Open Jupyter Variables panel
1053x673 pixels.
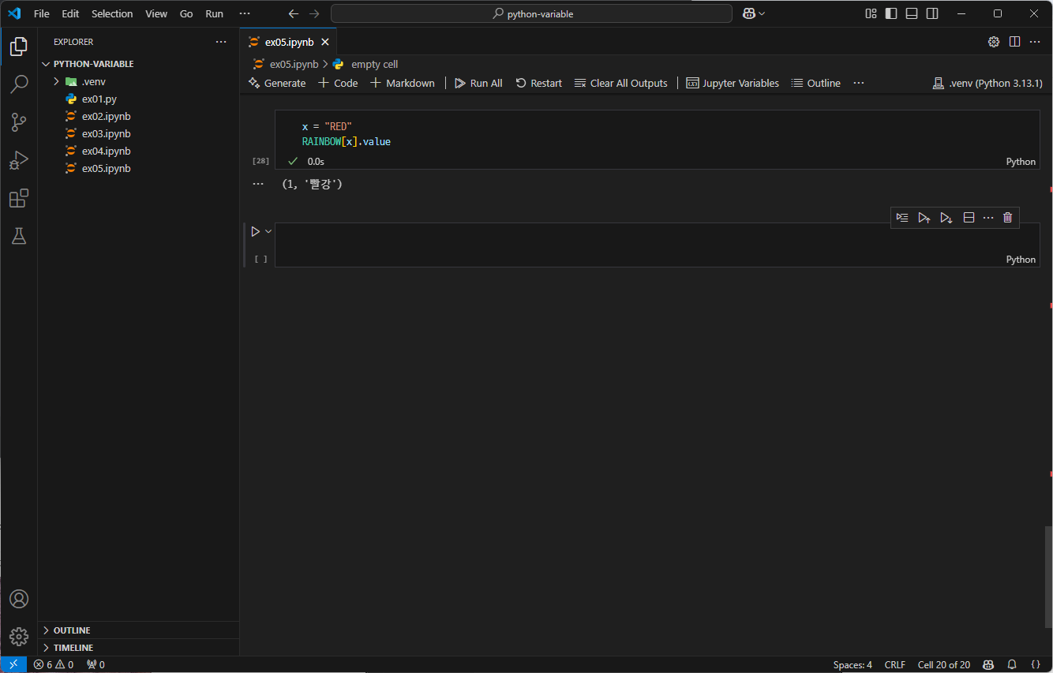tap(733, 83)
